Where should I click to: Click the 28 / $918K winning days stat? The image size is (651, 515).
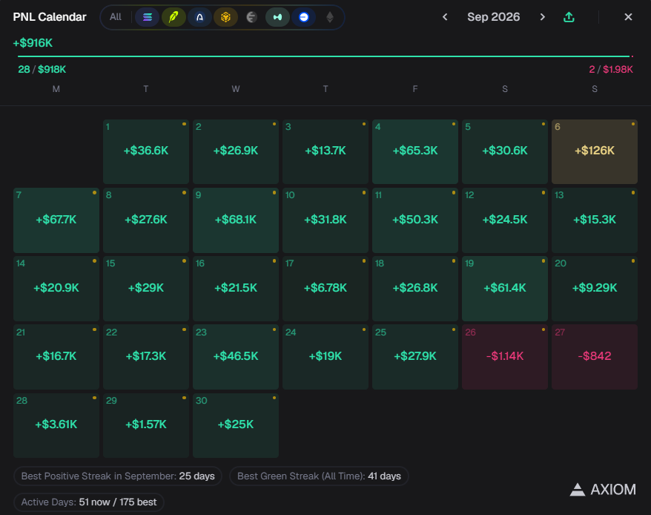click(x=42, y=70)
